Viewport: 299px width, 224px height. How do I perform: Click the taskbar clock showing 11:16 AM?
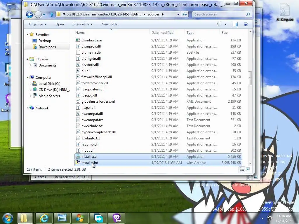click(284, 218)
